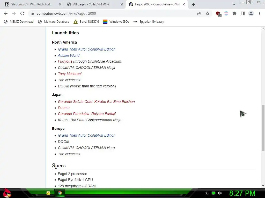
Task: Click the forward navigation arrow
Action: pyautogui.click(x=14, y=13)
